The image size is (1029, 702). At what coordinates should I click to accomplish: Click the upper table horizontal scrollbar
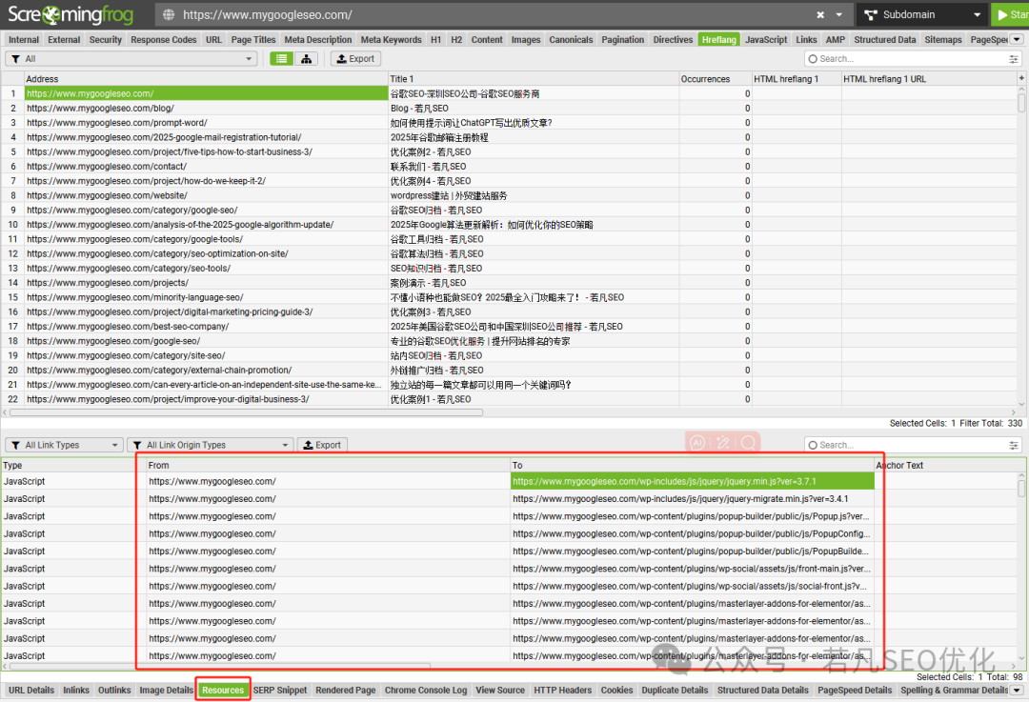[246, 412]
